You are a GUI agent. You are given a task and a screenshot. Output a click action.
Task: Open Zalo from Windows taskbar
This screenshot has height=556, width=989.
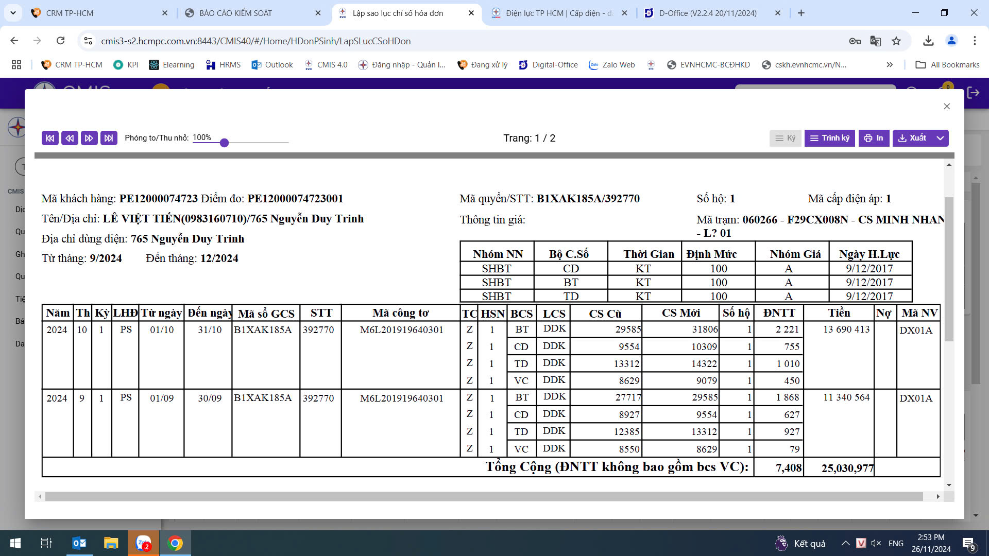point(143,543)
